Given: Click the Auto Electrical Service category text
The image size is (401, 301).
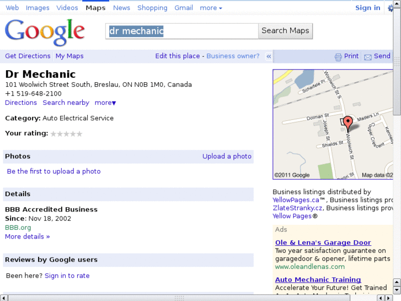Looking at the screenshot, I should click(x=78, y=118).
